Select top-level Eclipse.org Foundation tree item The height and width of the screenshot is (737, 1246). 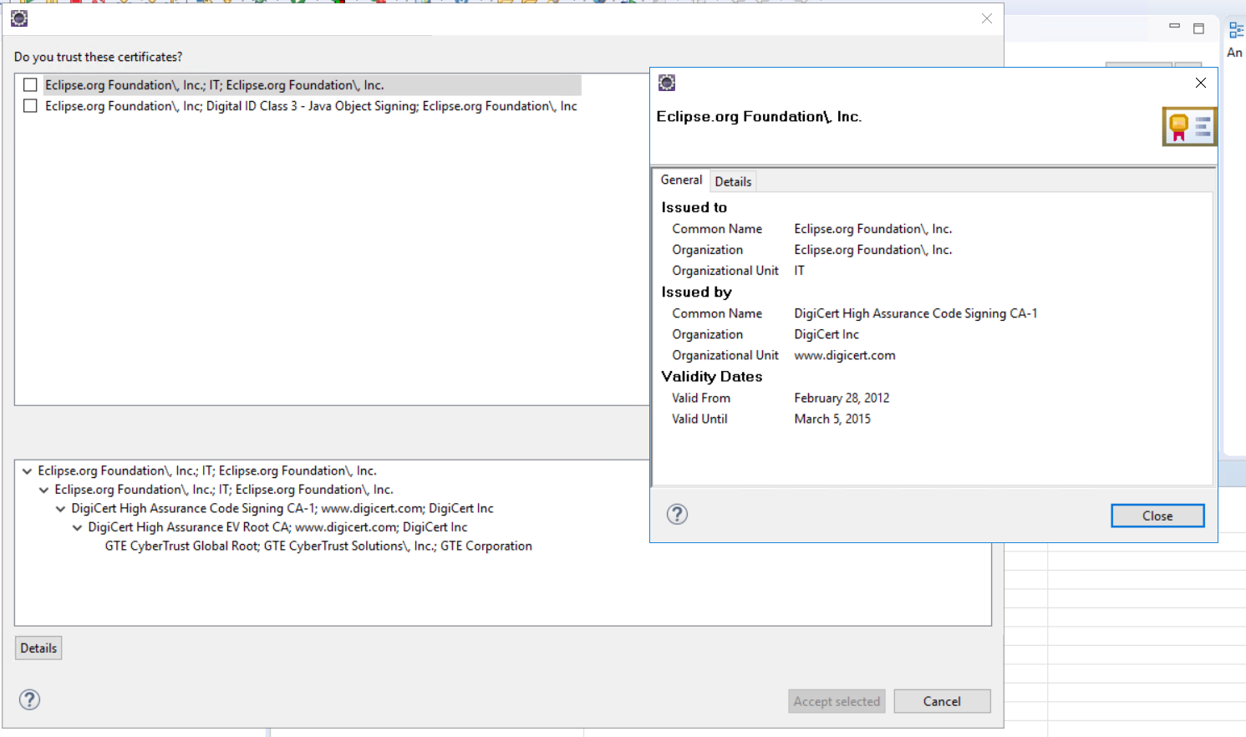point(207,470)
